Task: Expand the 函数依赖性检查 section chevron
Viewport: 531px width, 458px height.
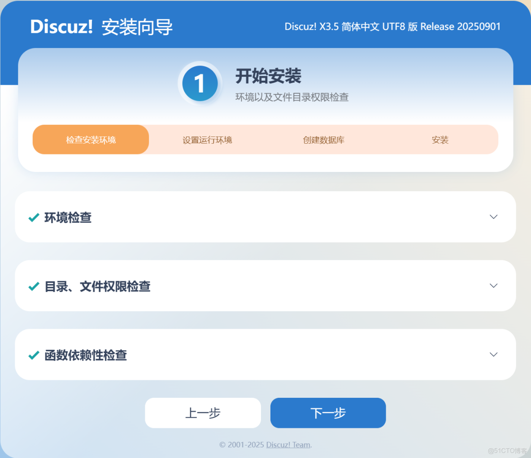Action: [493, 354]
